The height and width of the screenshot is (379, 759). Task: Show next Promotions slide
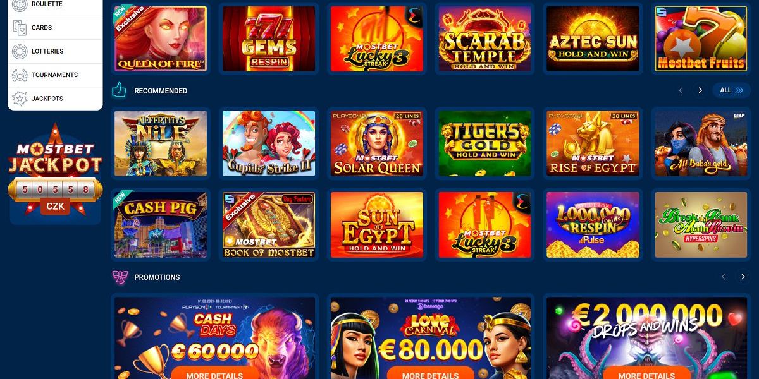[x=743, y=277]
